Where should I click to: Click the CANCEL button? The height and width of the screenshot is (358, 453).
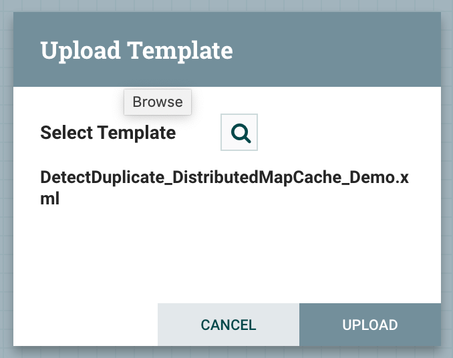229,325
